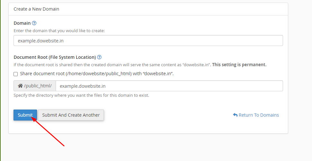312x161 pixels.
Task: Open the Domain help icon
Action: pyautogui.click(x=34, y=23)
